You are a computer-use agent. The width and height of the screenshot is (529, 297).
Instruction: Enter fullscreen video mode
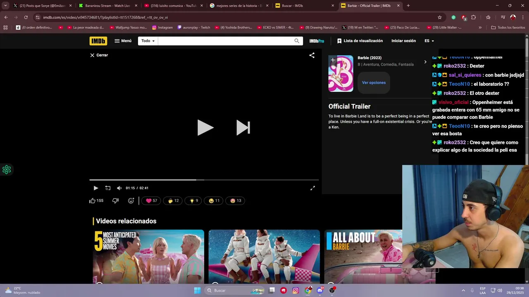(313, 188)
